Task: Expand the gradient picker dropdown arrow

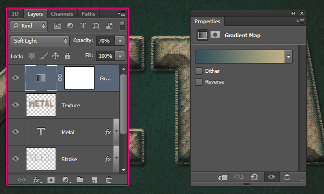Action: 288,57
